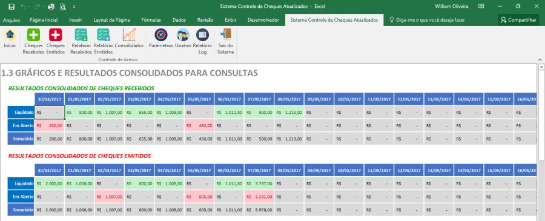Select Liquidado R$ 600,00 cell in Emitidos
545x221 pixels.
click(139, 183)
